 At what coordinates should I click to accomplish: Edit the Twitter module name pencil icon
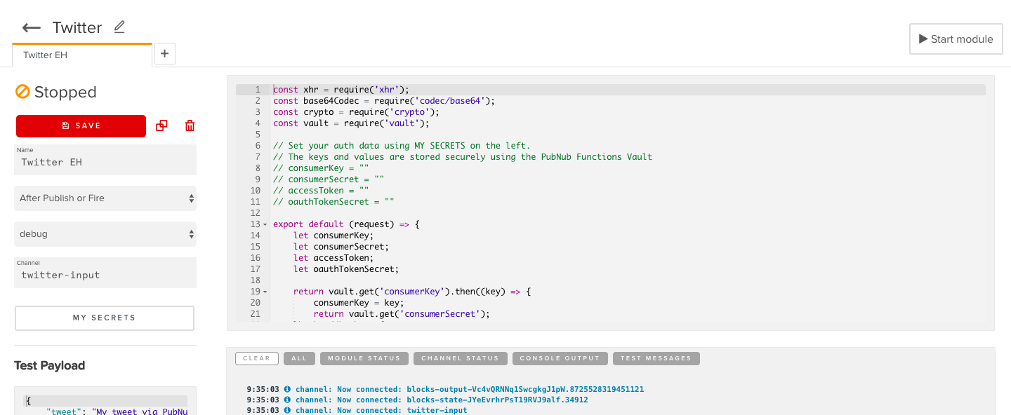pos(119,27)
